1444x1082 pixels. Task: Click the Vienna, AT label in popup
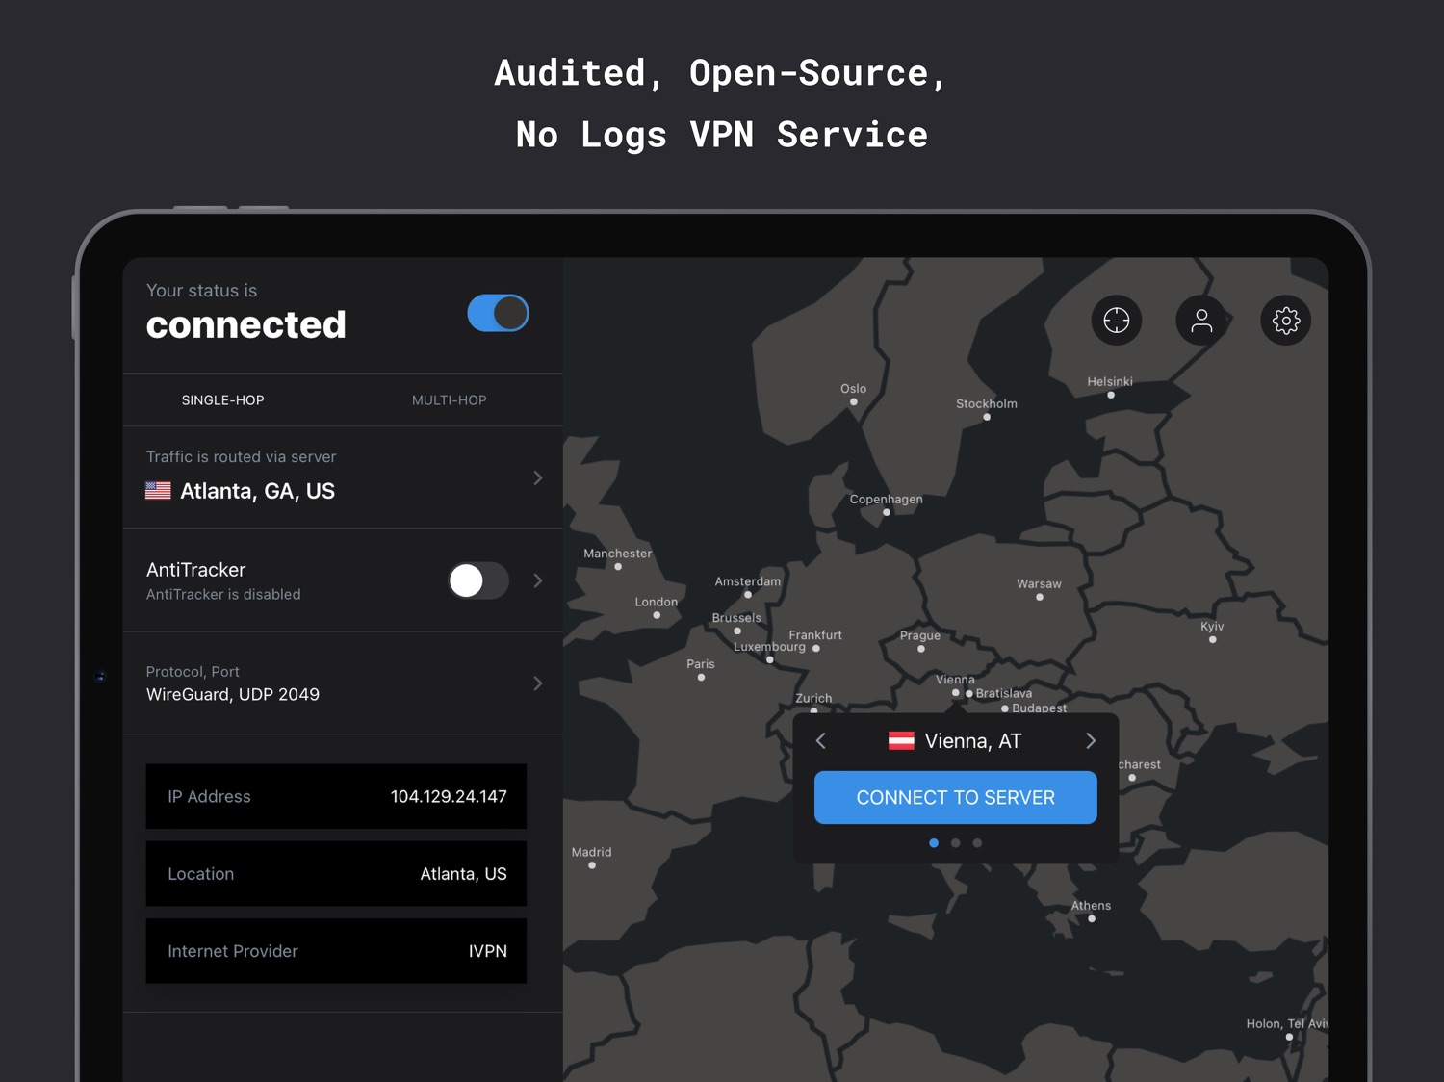click(973, 741)
